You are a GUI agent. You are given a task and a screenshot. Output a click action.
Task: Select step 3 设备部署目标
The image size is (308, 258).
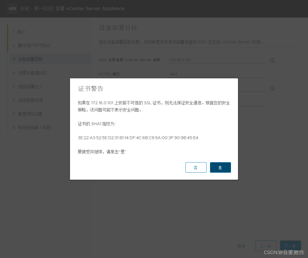point(50,59)
